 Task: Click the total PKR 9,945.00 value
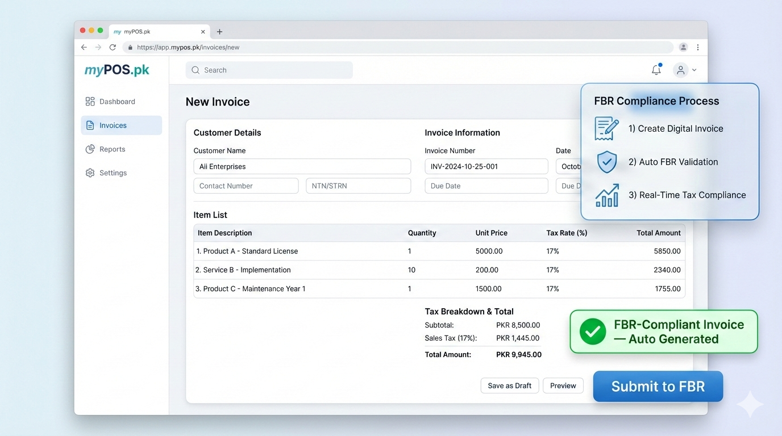click(519, 354)
